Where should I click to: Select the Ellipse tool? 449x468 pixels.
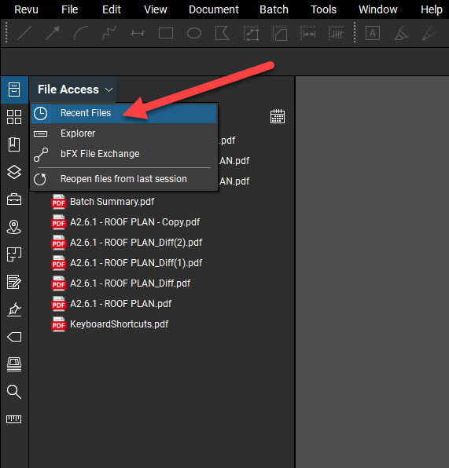pos(194,33)
